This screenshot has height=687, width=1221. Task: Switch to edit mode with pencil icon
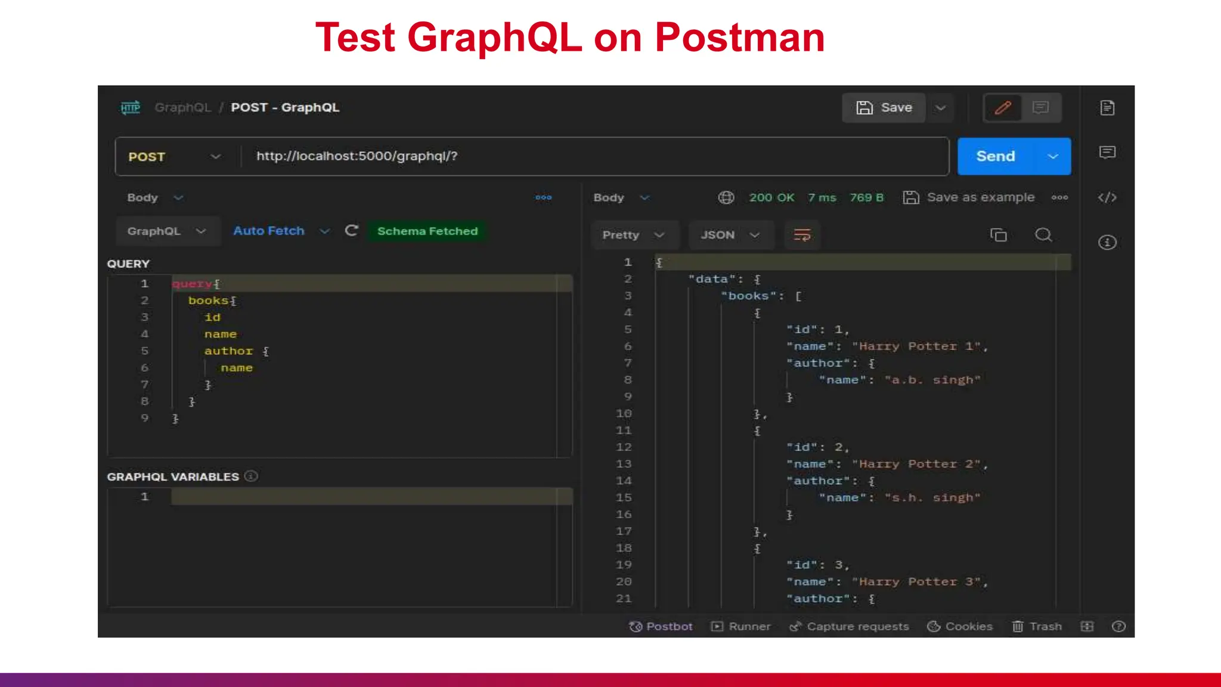pyautogui.click(x=1003, y=107)
